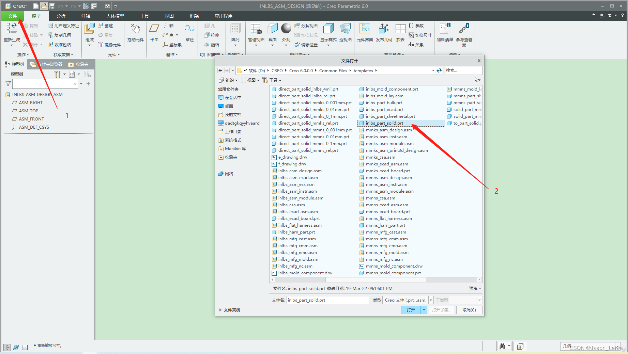Switch to the 人体模型 ribbon tab
The width and height of the screenshot is (628, 354).
[115, 16]
